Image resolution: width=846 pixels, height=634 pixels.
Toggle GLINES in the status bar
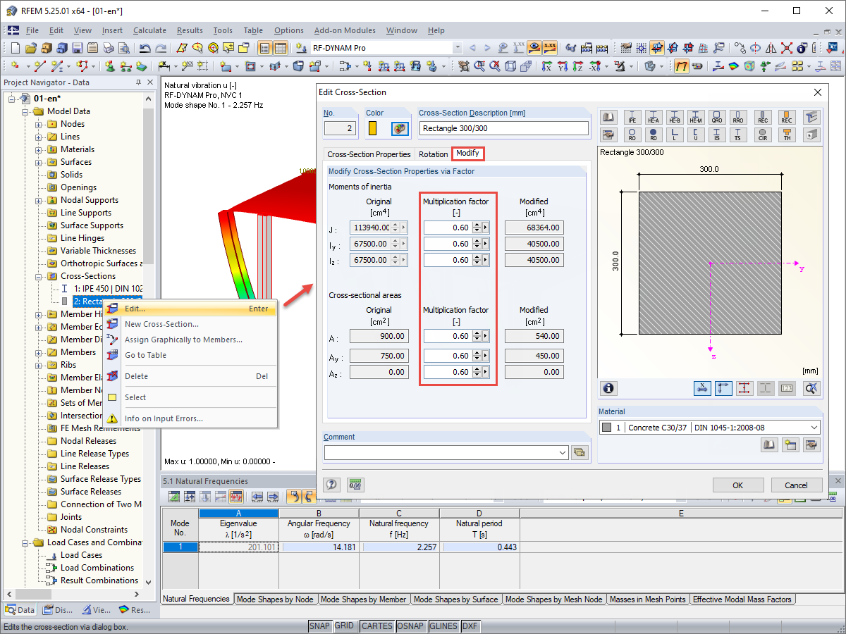click(x=443, y=626)
